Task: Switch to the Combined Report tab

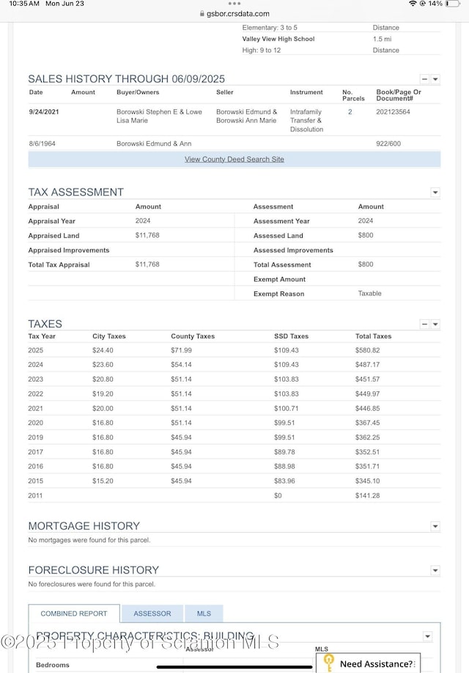Action: (x=74, y=614)
